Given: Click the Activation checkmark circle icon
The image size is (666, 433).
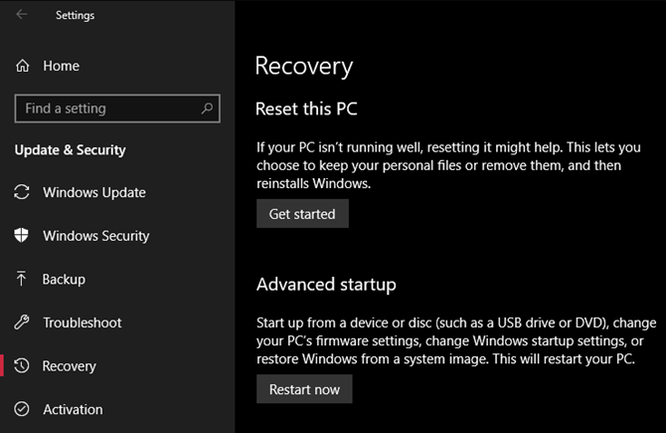Looking at the screenshot, I should (22, 409).
